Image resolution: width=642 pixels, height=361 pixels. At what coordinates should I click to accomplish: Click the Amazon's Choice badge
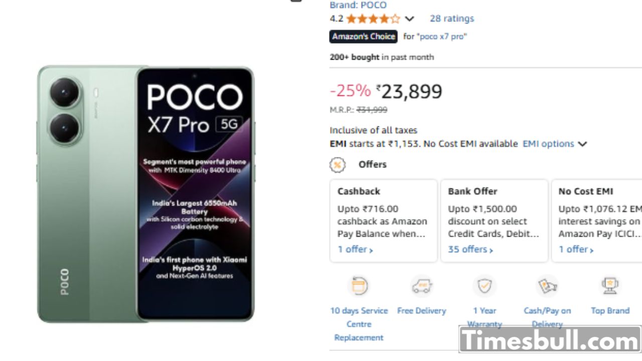pos(363,37)
